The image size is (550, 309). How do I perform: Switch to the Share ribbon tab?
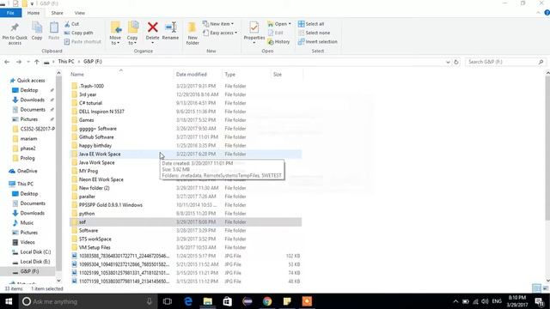click(x=57, y=13)
